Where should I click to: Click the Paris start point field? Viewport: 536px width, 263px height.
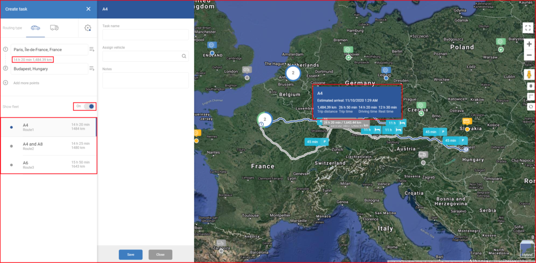pyautogui.click(x=50, y=50)
